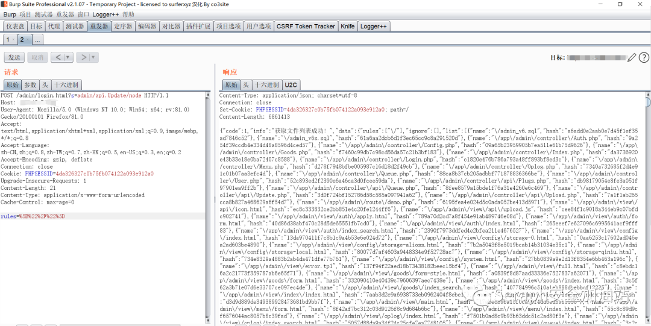Click the Content-Type: application/json response header
The image size is (651, 326).
tap(289, 96)
